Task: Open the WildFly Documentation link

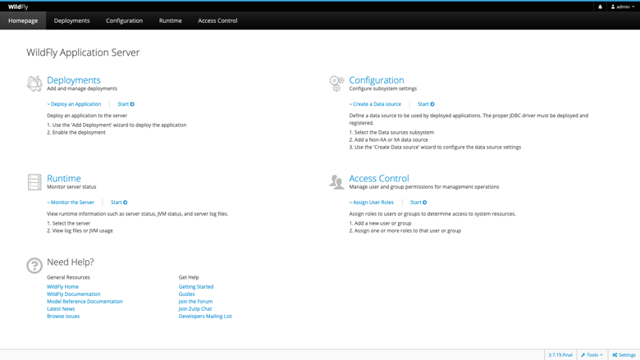Action: click(x=74, y=294)
